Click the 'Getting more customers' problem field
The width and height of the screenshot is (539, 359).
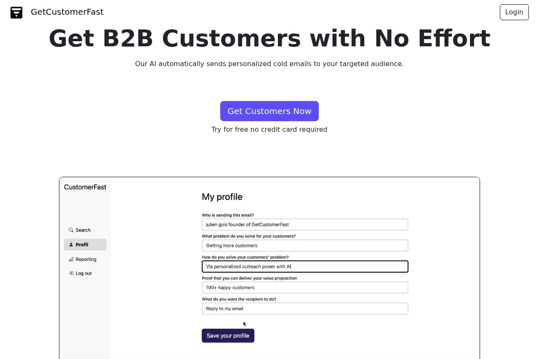click(x=305, y=245)
